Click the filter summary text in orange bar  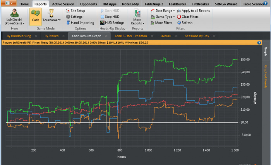click(75, 43)
